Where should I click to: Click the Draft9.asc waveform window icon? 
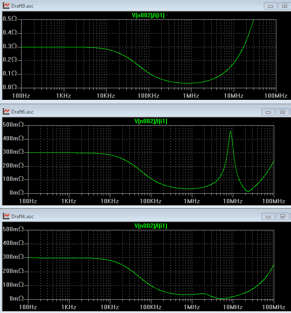(x=6, y=6)
